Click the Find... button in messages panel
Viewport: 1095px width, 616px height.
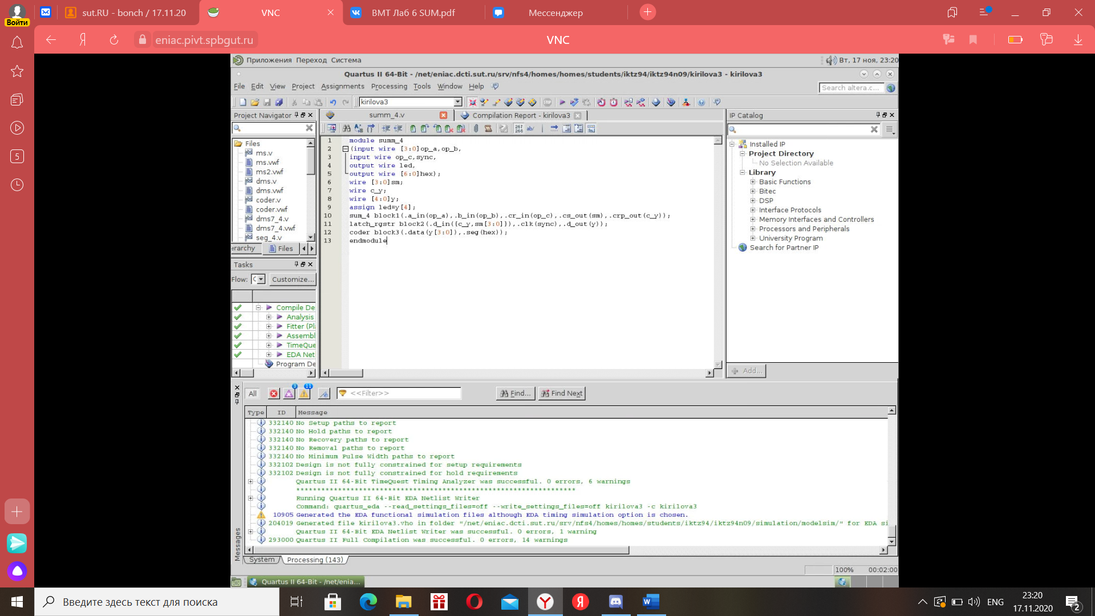pyautogui.click(x=516, y=394)
